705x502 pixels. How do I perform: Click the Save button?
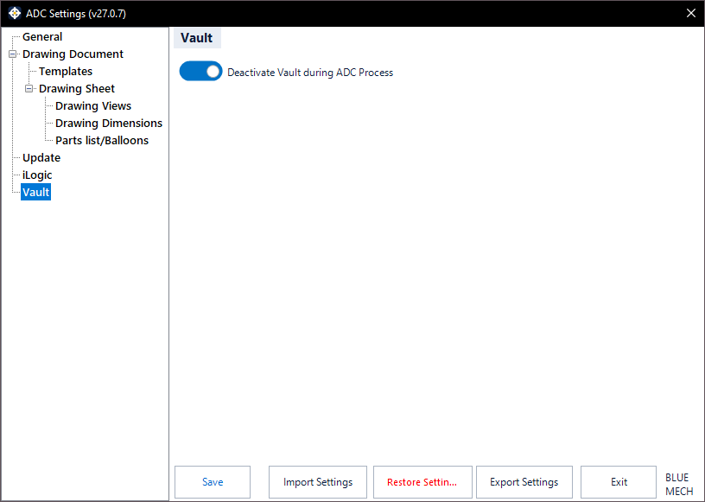[x=213, y=482]
